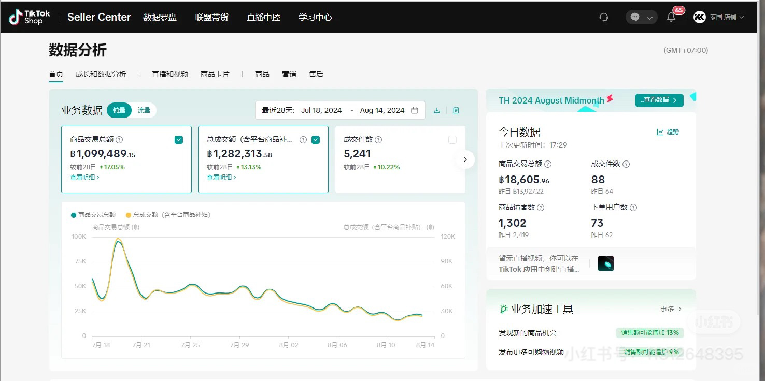Viewport: 765px width, 381px height.
Task: Open the calendar icon in date range
Action: [415, 110]
